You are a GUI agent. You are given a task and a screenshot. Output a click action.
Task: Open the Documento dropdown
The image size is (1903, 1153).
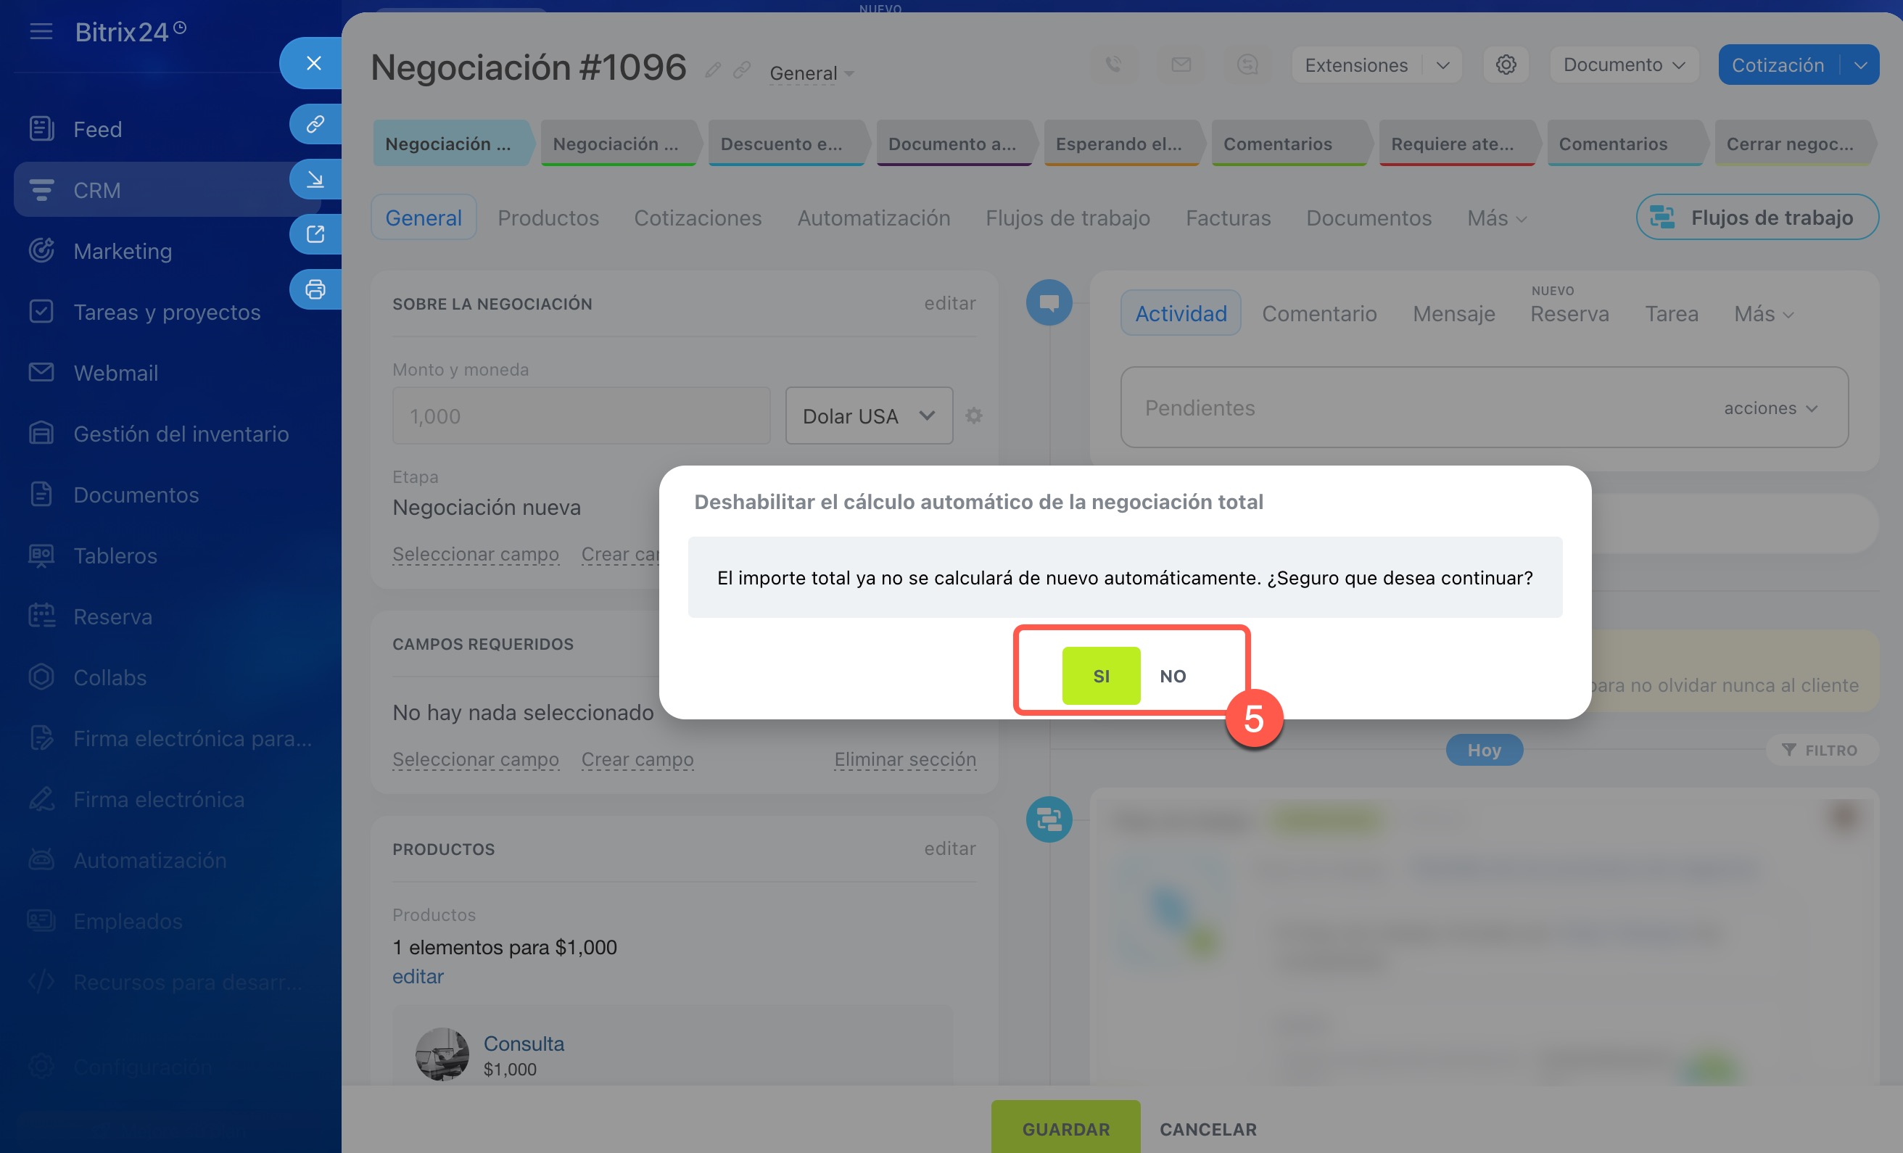pyautogui.click(x=1623, y=65)
